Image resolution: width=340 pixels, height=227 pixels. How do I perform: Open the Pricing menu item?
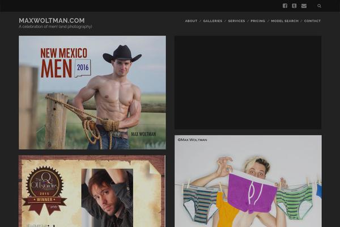pos(258,21)
